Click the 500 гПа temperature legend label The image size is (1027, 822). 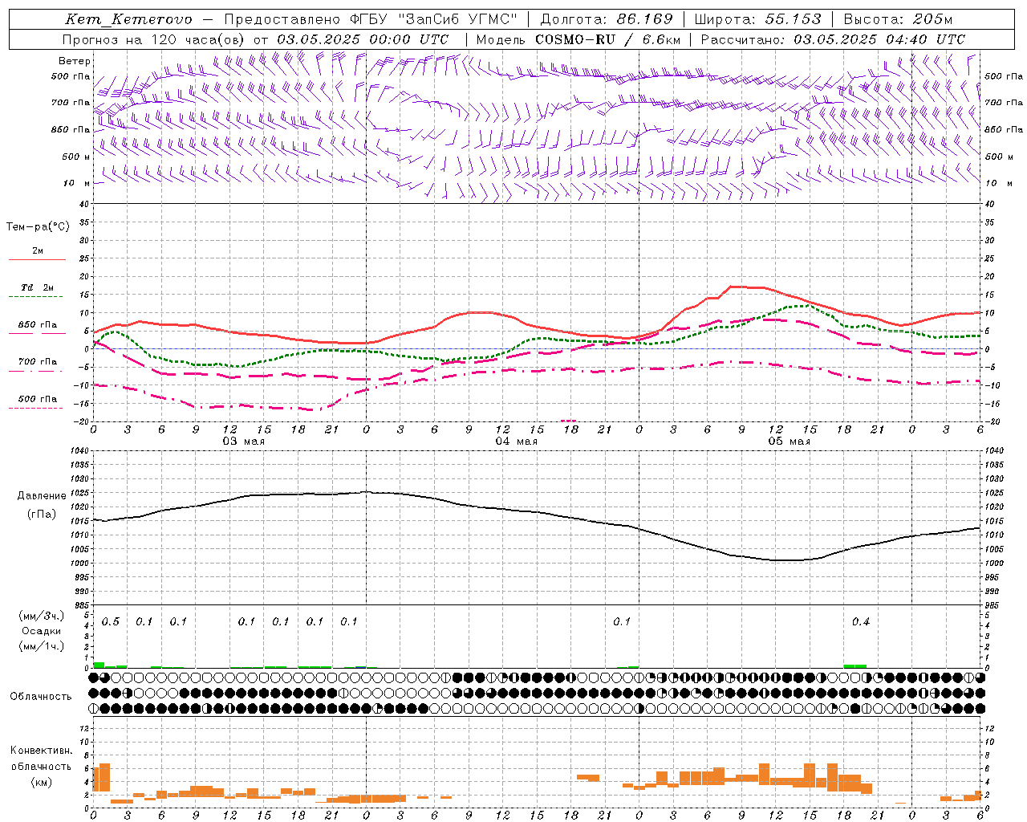(38, 399)
